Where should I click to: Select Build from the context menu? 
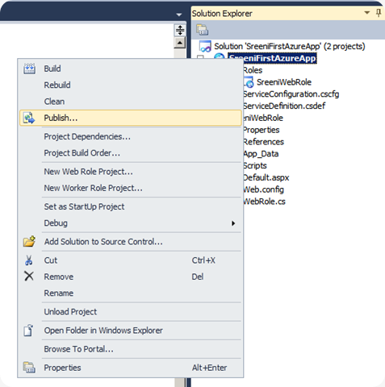(131, 69)
